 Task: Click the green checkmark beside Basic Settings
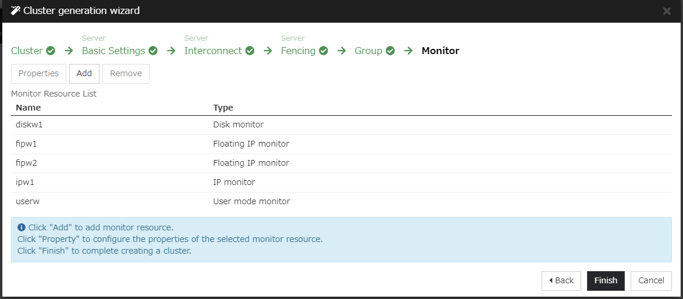coord(153,51)
